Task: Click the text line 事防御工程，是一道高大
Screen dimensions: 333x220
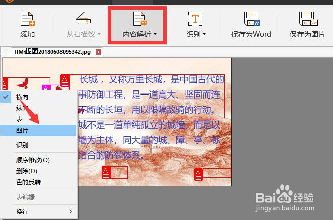Action: click(149, 95)
